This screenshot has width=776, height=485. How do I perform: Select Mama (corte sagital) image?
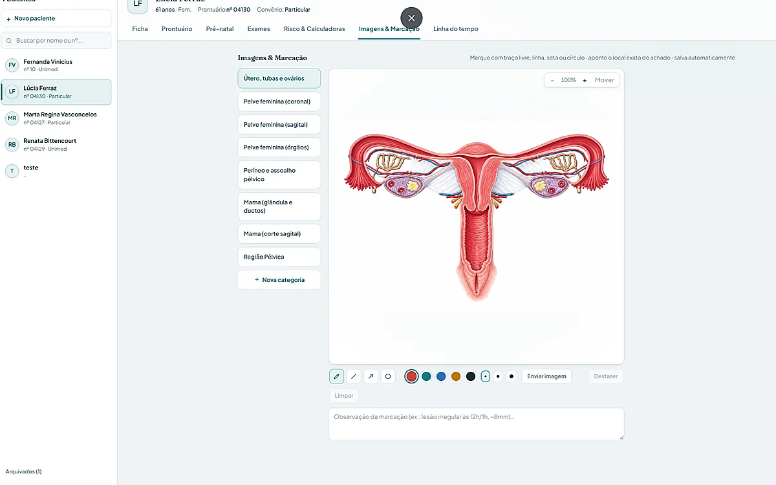click(x=279, y=234)
